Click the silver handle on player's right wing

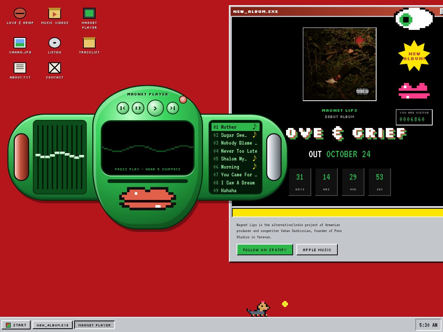274,157
